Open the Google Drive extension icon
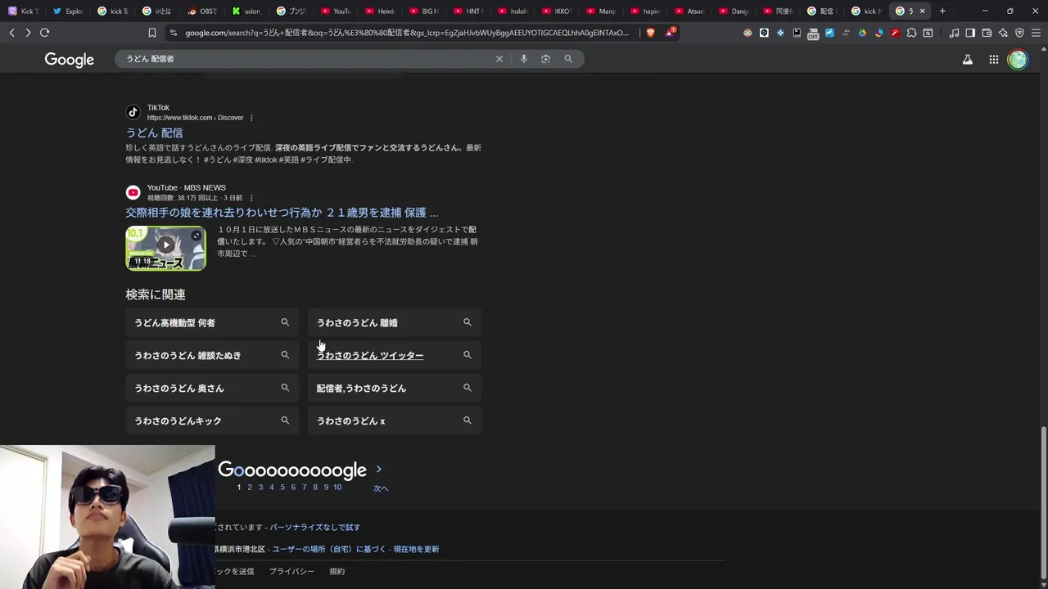The image size is (1048, 589). 862,33
